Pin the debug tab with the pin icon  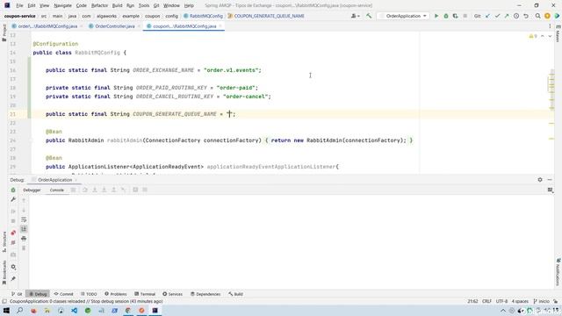tap(13, 279)
